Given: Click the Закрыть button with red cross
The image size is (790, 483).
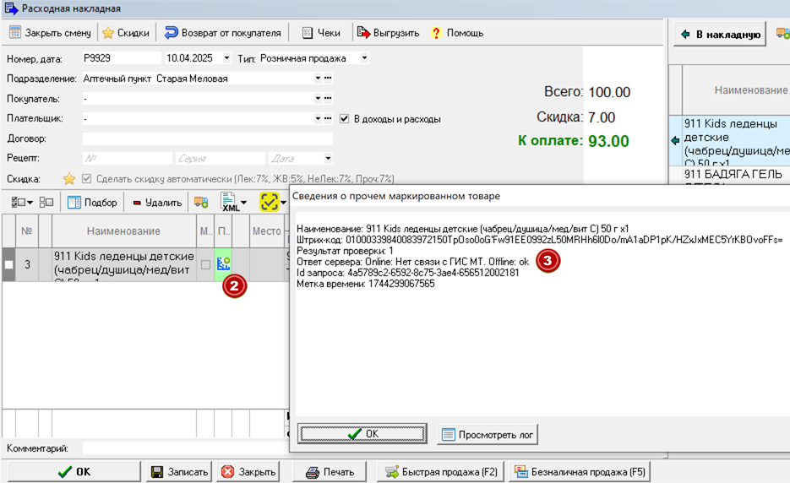Looking at the screenshot, I should pos(248,472).
